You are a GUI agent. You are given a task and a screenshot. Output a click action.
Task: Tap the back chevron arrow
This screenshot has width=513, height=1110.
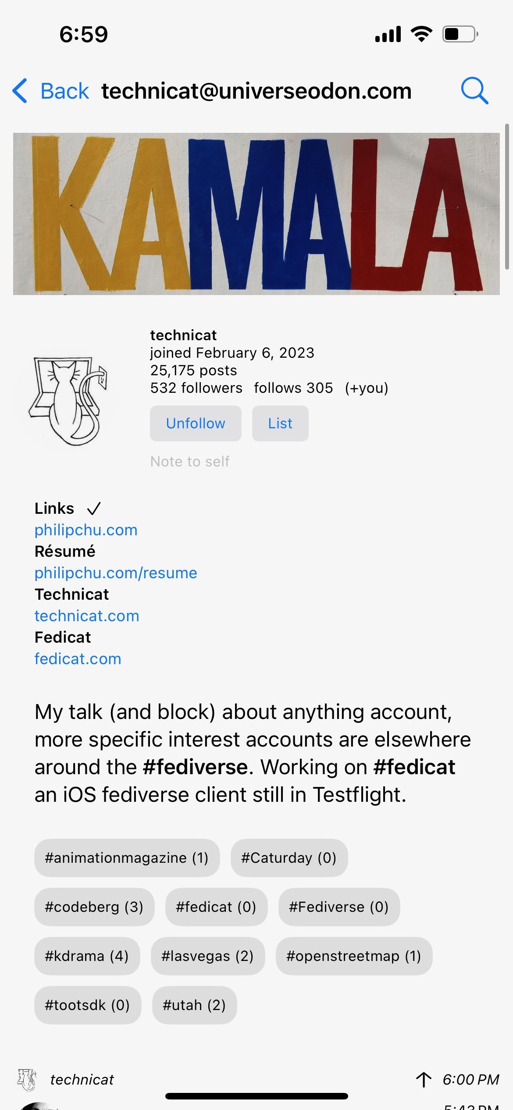[20, 91]
